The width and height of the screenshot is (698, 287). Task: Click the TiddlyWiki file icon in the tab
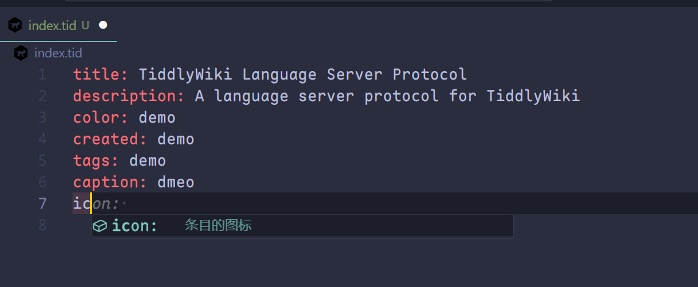[x=14, y=25]
